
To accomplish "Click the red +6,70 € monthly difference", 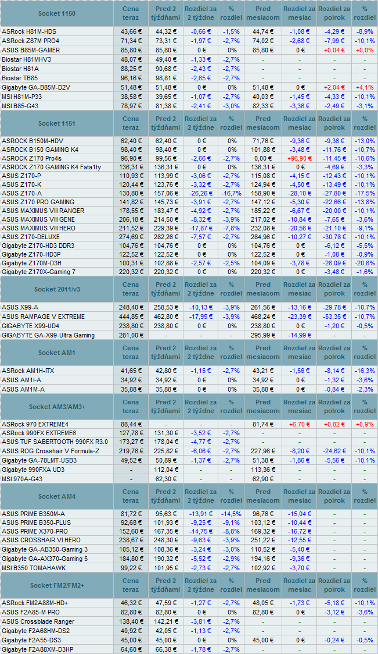I will pyautogui.click(x=299, y=424).
